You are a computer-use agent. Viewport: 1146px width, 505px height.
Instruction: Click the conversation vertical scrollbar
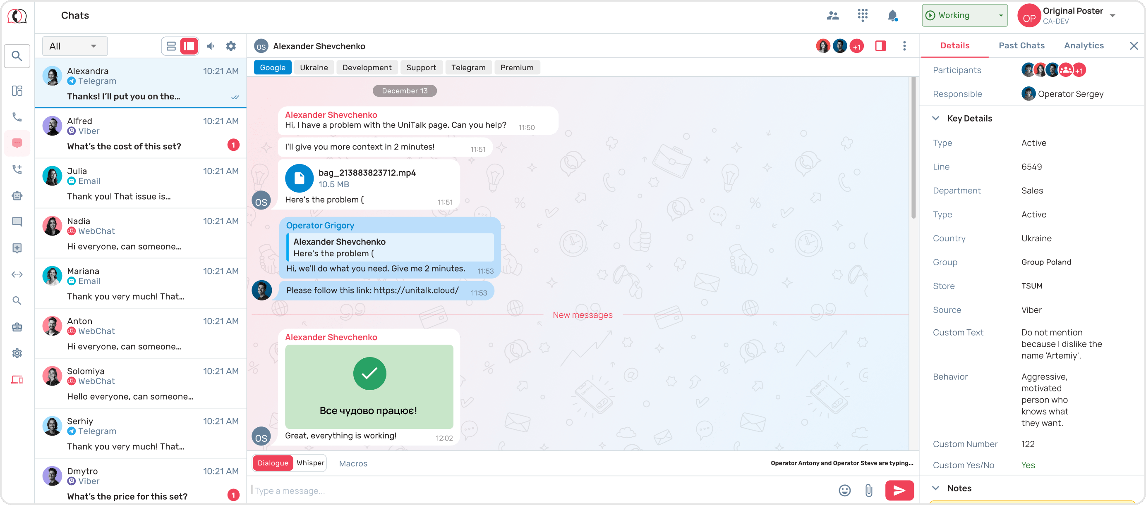click(913, 147)
